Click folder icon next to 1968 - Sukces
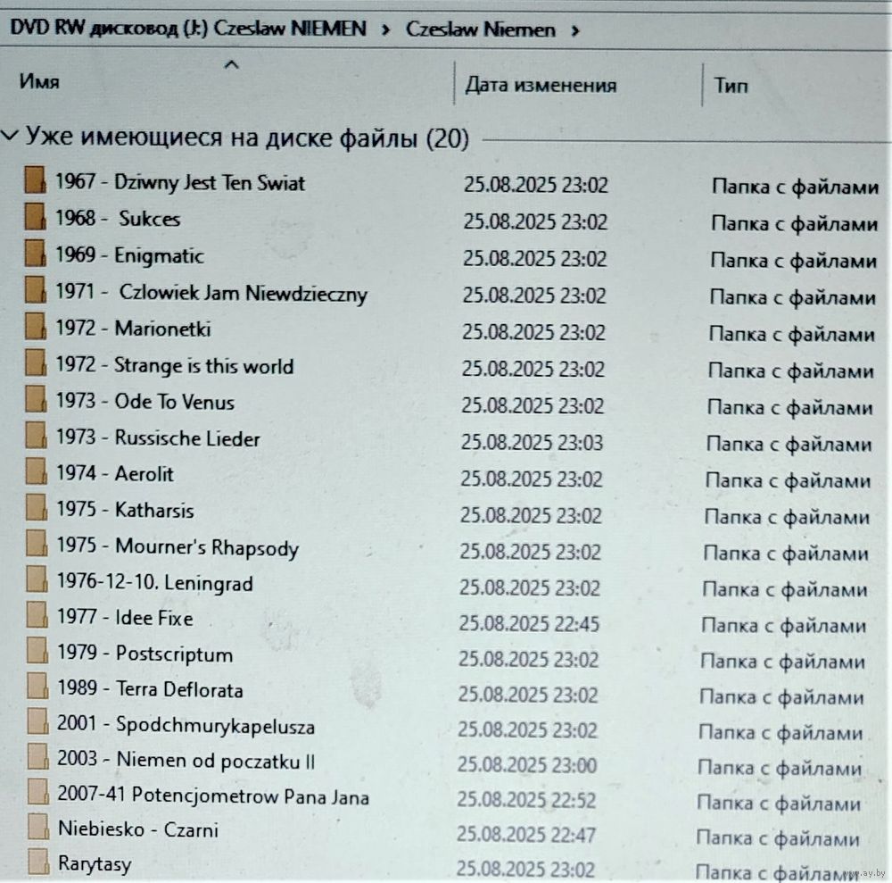Image resolution: width=892 pixels, height=883 pixels. pyautogui.click(x=36, y=217)
